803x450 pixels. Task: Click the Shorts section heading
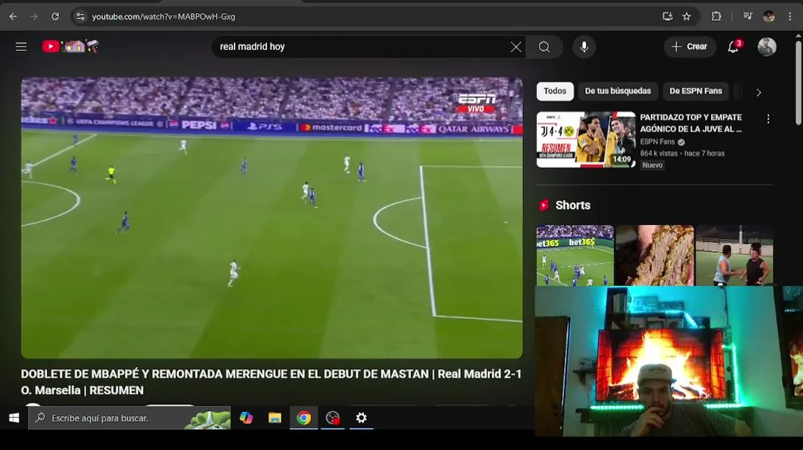[x=572, y=205]
